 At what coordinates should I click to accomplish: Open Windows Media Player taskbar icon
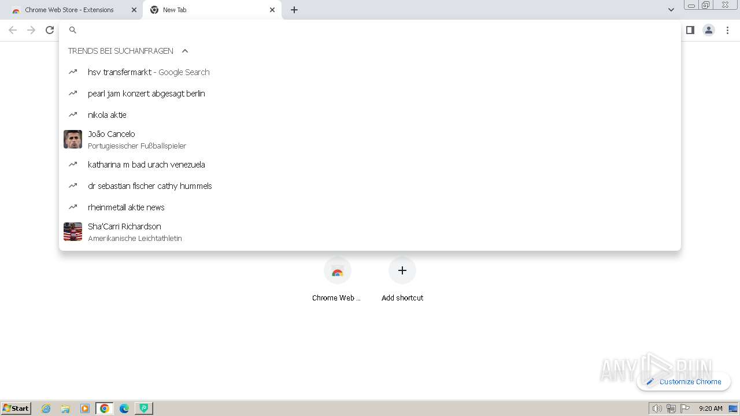click(x=85, y=408)
